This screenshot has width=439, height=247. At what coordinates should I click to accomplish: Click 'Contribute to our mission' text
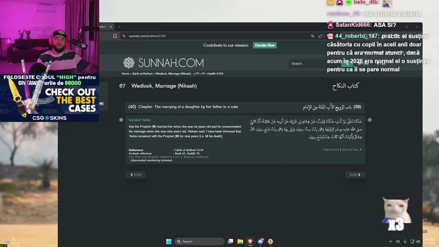[x=226, y=45]
